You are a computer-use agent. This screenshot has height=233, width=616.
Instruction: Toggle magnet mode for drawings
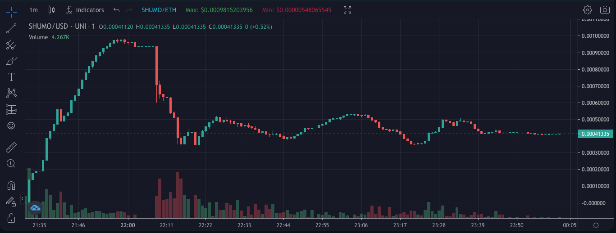(x=12, y=185)
